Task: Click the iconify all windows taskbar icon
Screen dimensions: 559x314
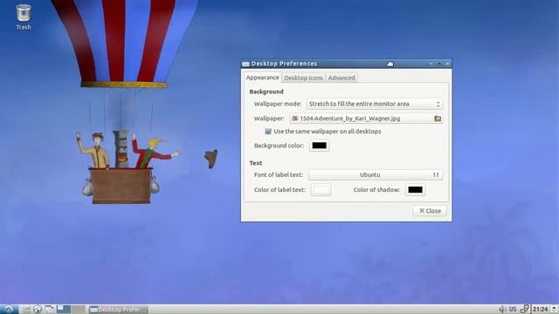Action: click(x=49, y=309)
